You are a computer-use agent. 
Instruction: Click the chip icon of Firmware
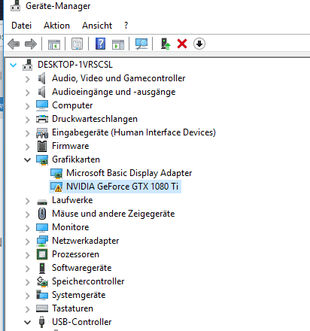[x=42, y=146]
